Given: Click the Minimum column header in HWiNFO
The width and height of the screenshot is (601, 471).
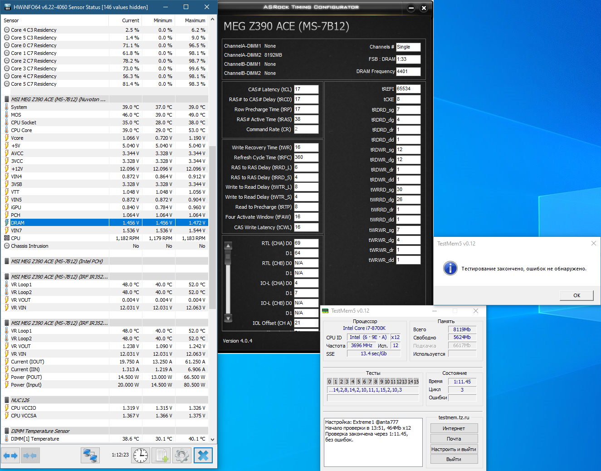Looking at the screenshot, I should [159, 20].
